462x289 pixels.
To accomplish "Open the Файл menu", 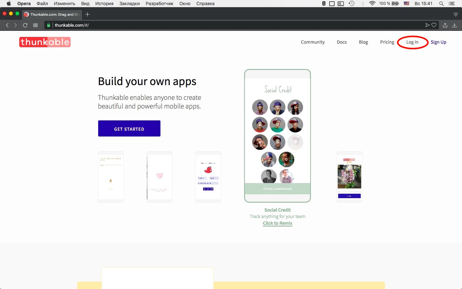I will click(x=42, y=4).
